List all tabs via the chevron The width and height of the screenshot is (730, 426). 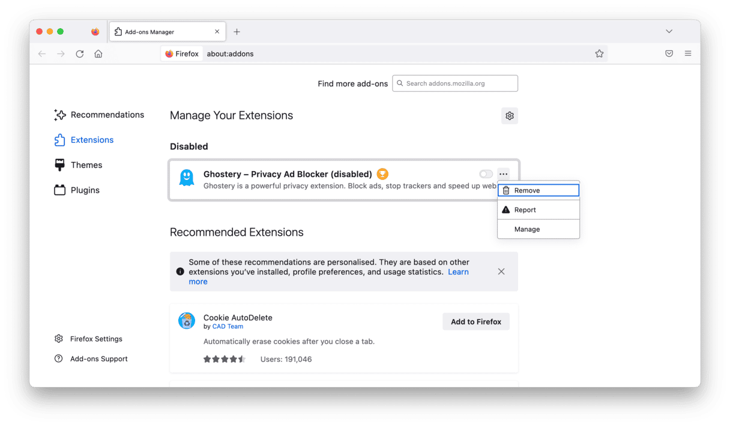(x=669, y=31)
